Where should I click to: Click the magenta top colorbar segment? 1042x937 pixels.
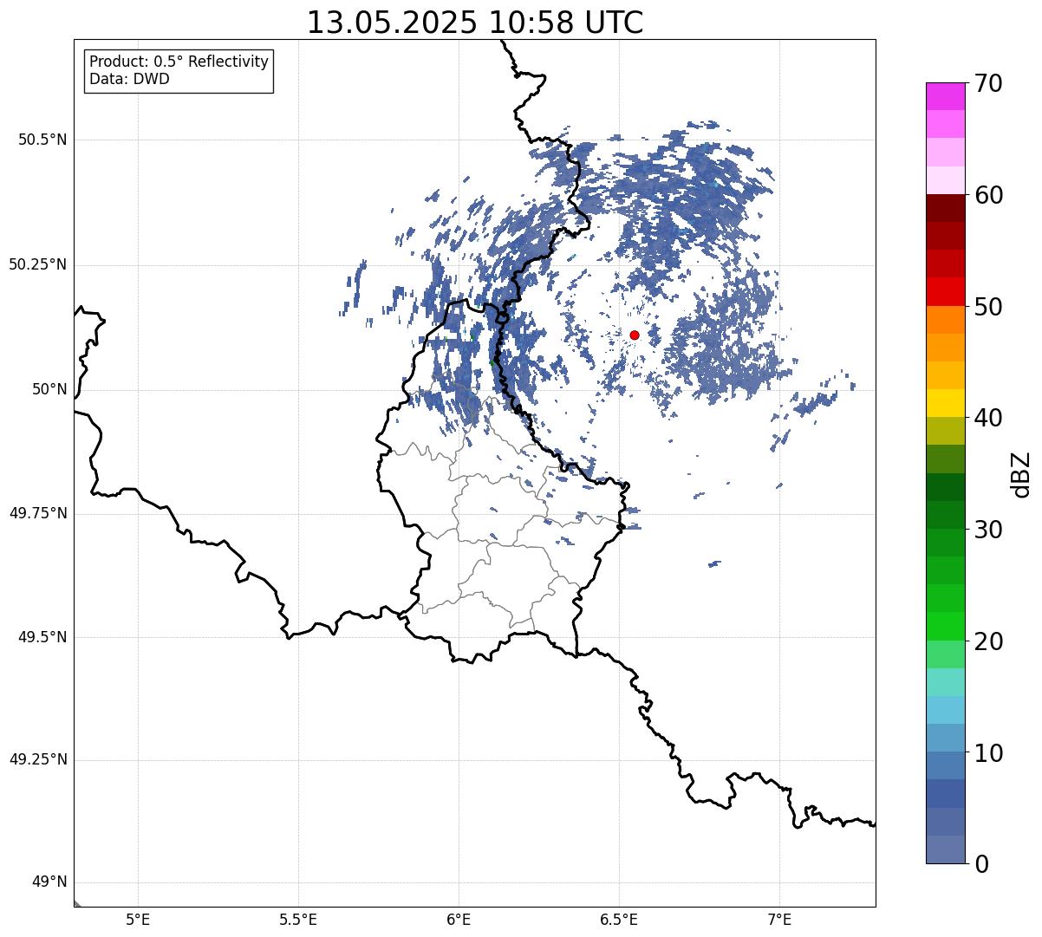[945, 96]
